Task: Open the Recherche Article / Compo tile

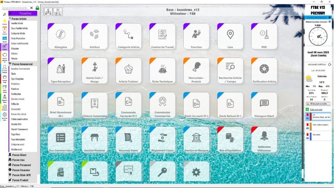Action: click(x=230, y=71)
